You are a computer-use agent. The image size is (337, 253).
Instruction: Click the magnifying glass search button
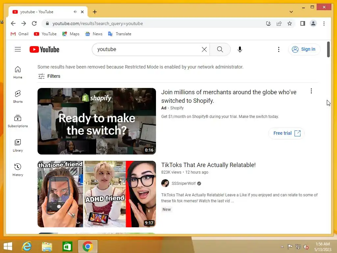pyautogui.click(x=220, y=49)
